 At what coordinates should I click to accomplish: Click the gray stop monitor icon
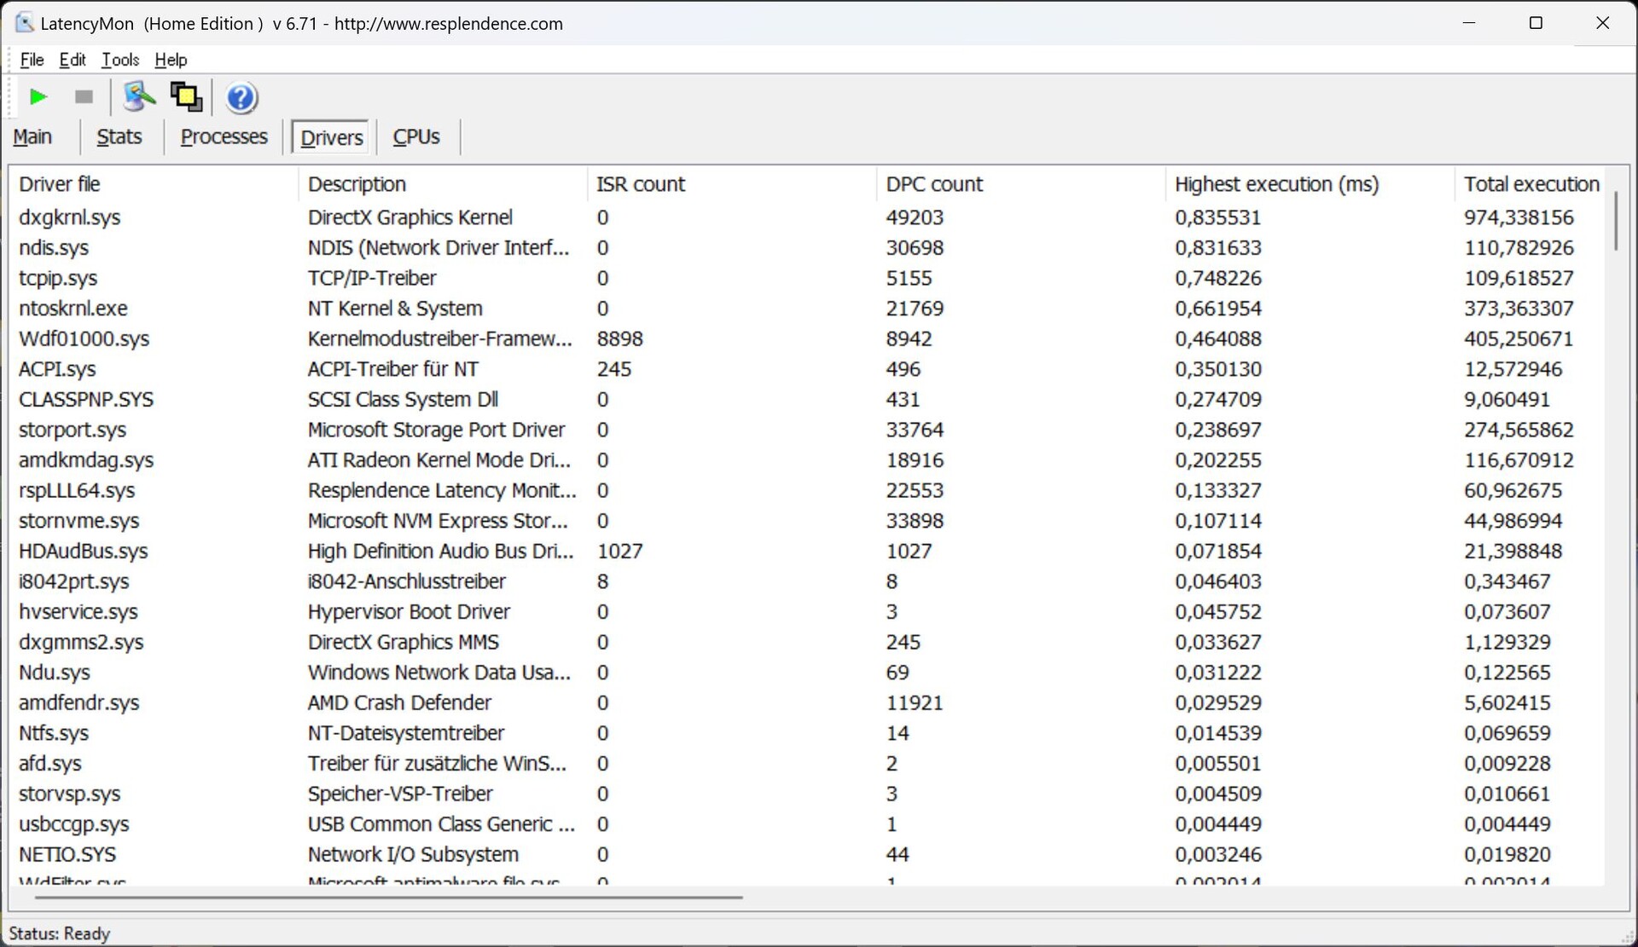[84, 97]
